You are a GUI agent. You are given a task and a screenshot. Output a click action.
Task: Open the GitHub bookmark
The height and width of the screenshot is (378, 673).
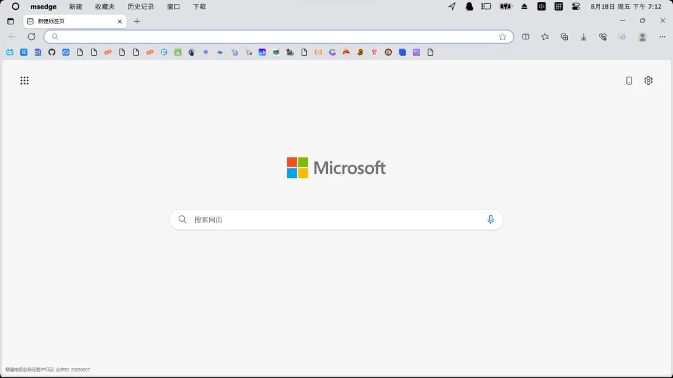pos(52,52)
